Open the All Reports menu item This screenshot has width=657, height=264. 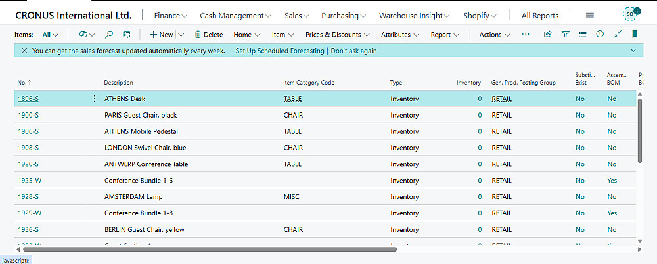pos(539,15)
